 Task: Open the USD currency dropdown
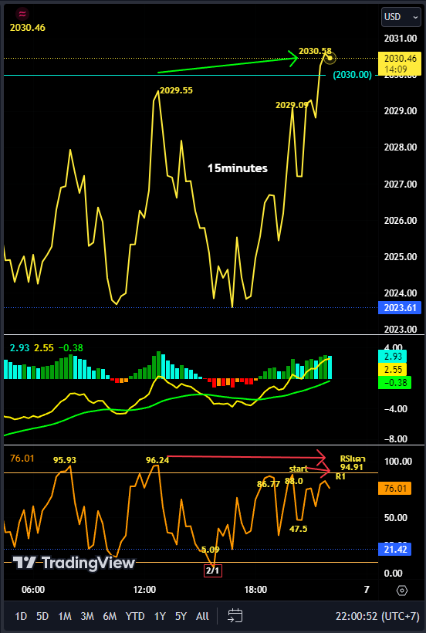click(401, 17)
